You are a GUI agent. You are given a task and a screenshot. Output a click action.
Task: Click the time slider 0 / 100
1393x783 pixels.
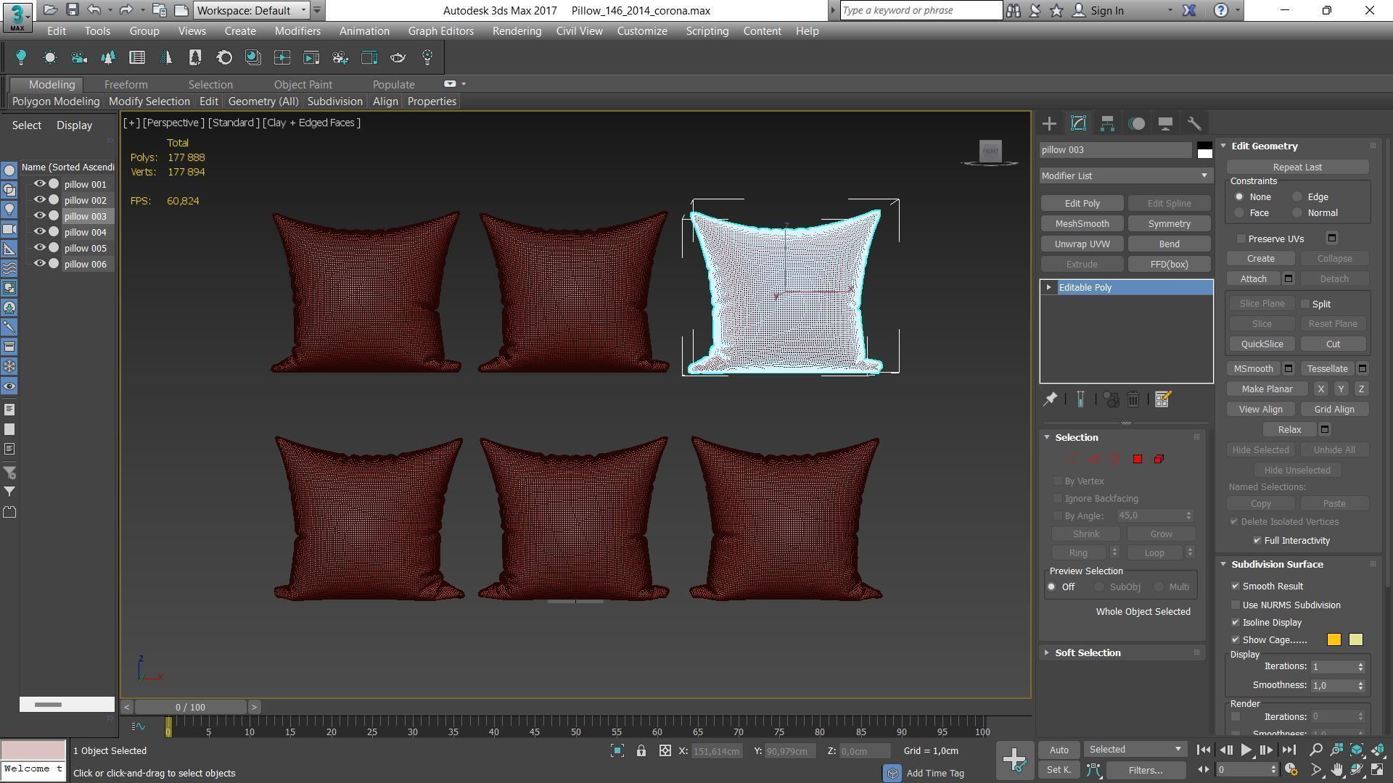click(190, 707)
